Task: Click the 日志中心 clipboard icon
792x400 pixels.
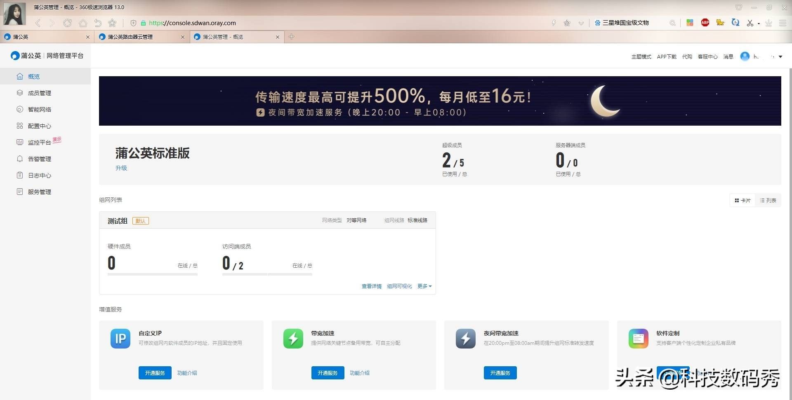Action: tap(19, 175)
